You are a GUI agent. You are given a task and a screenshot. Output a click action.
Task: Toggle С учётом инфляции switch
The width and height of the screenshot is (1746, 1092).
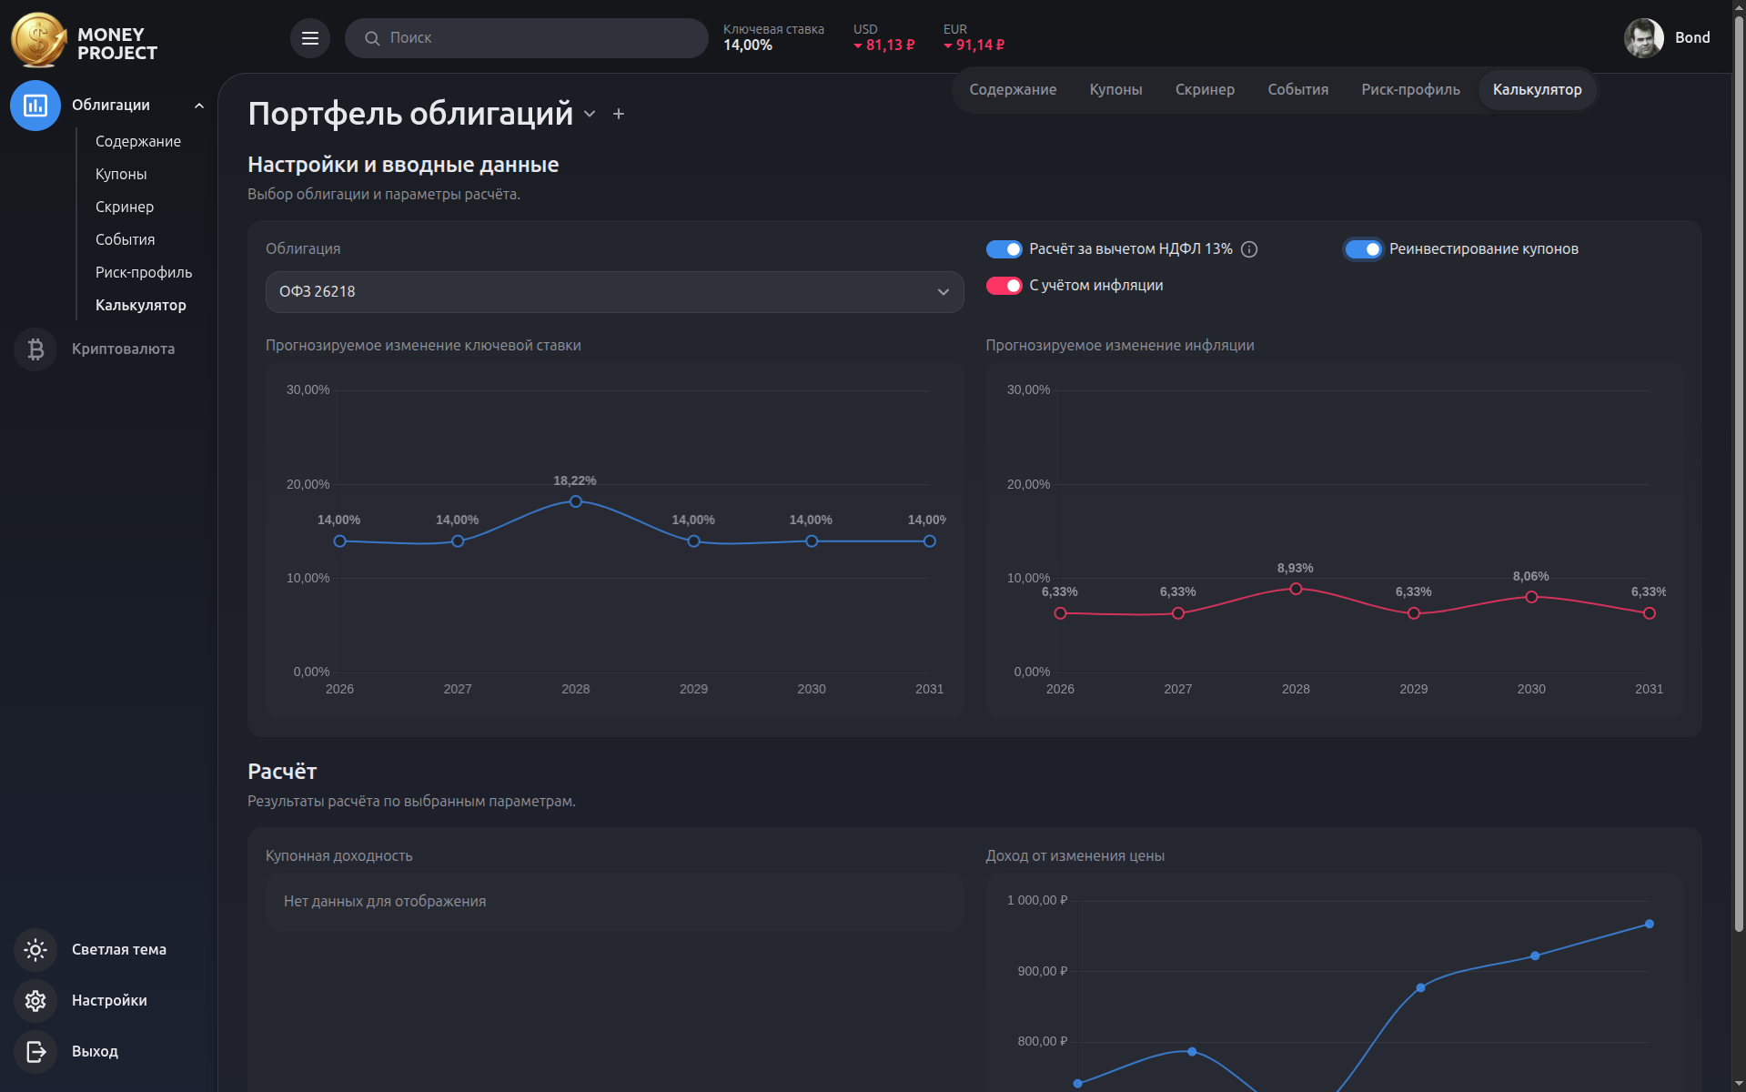tap(1004, 286)
